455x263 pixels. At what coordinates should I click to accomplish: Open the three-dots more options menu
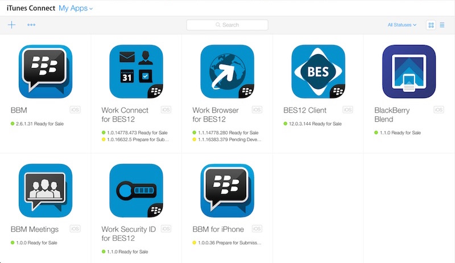click(31, 25)
